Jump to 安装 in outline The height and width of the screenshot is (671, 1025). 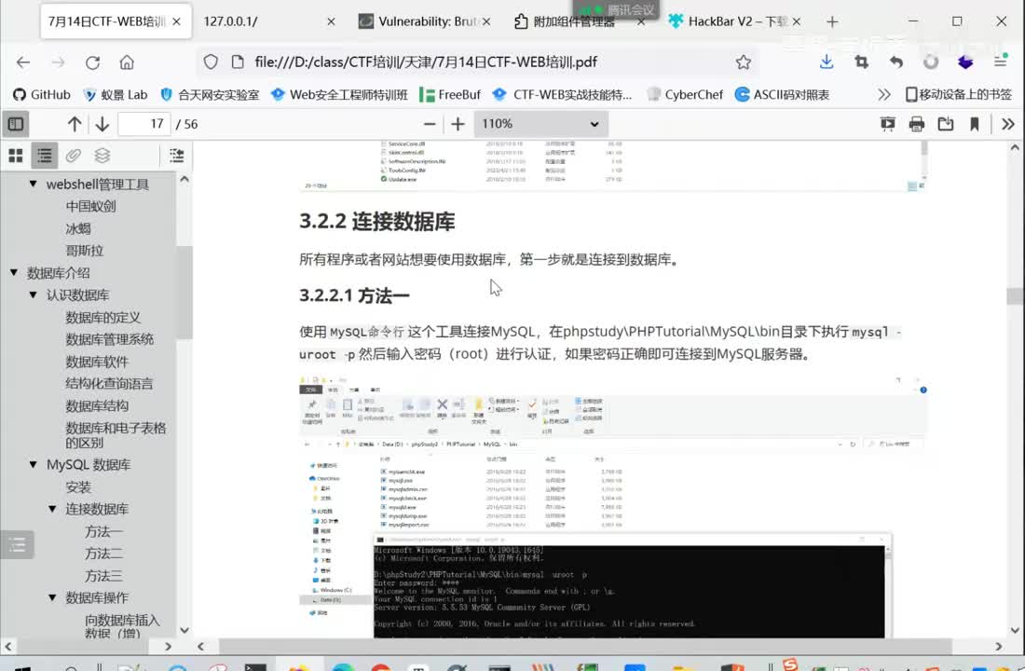(77, 487)
